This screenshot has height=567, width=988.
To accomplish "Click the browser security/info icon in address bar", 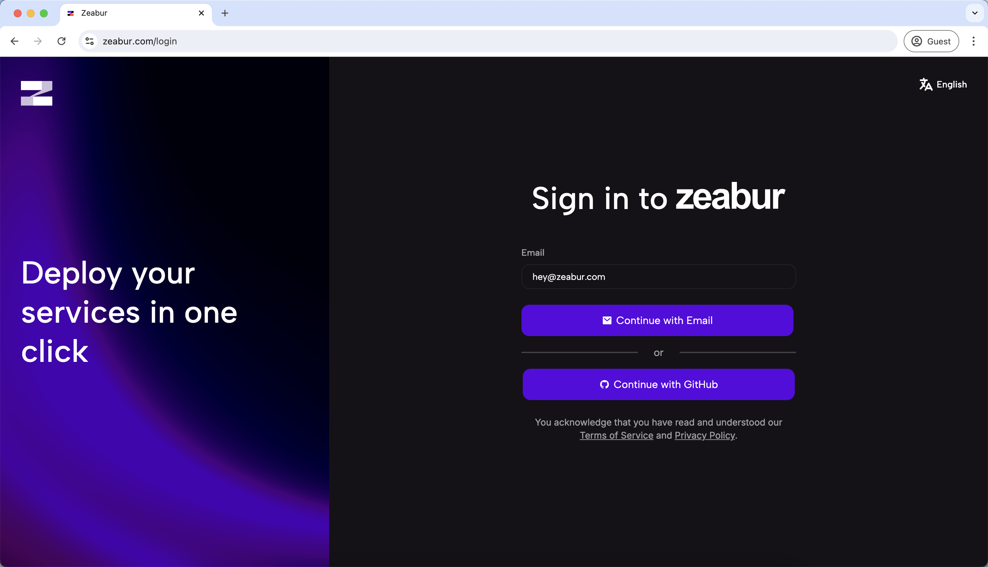I will pyautogui.click(x=90, y=41).
